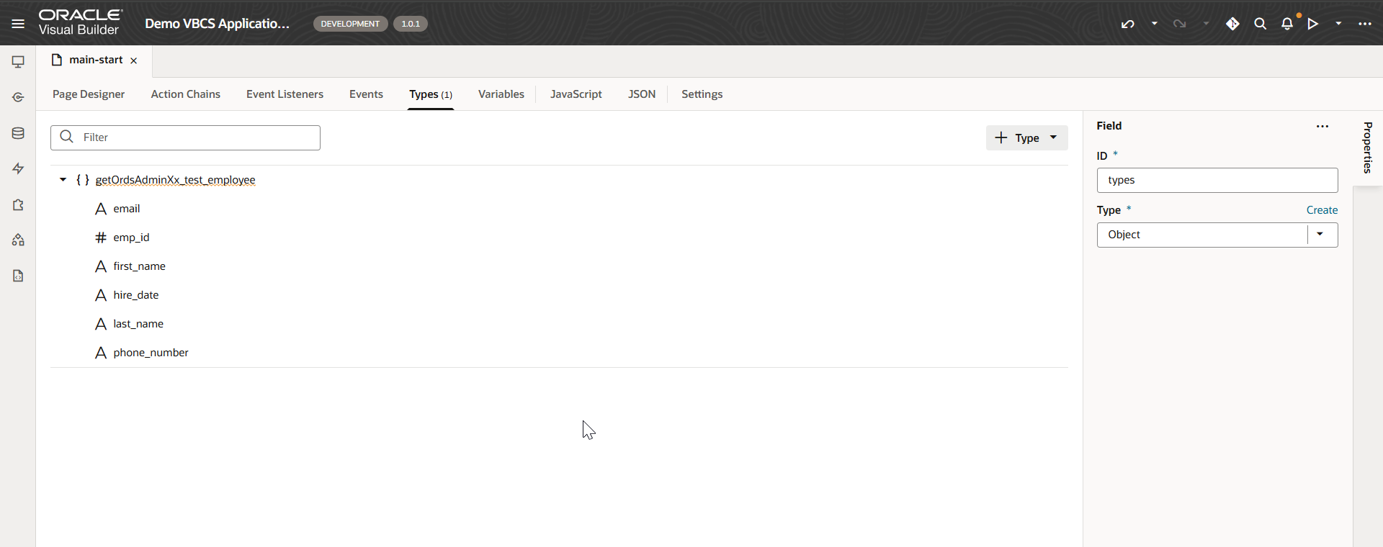Screen dimensions: 1383x547
Task: Click the search magnifier in header
Action: pyautogui.click(x=1260, y=24)
